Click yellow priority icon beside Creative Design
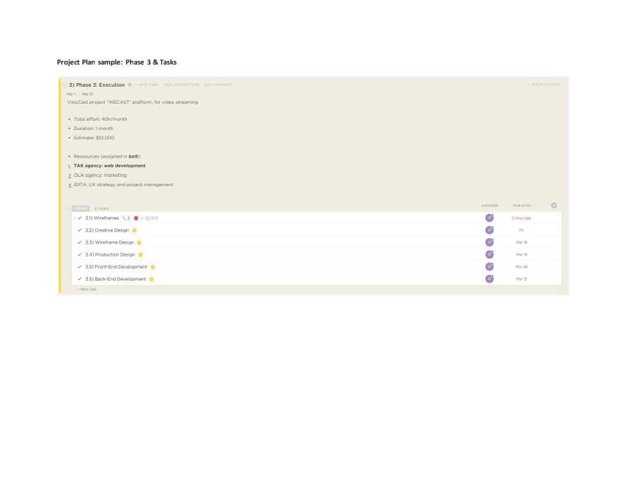This screenshot has width=625, height=483. click(134, 230)
